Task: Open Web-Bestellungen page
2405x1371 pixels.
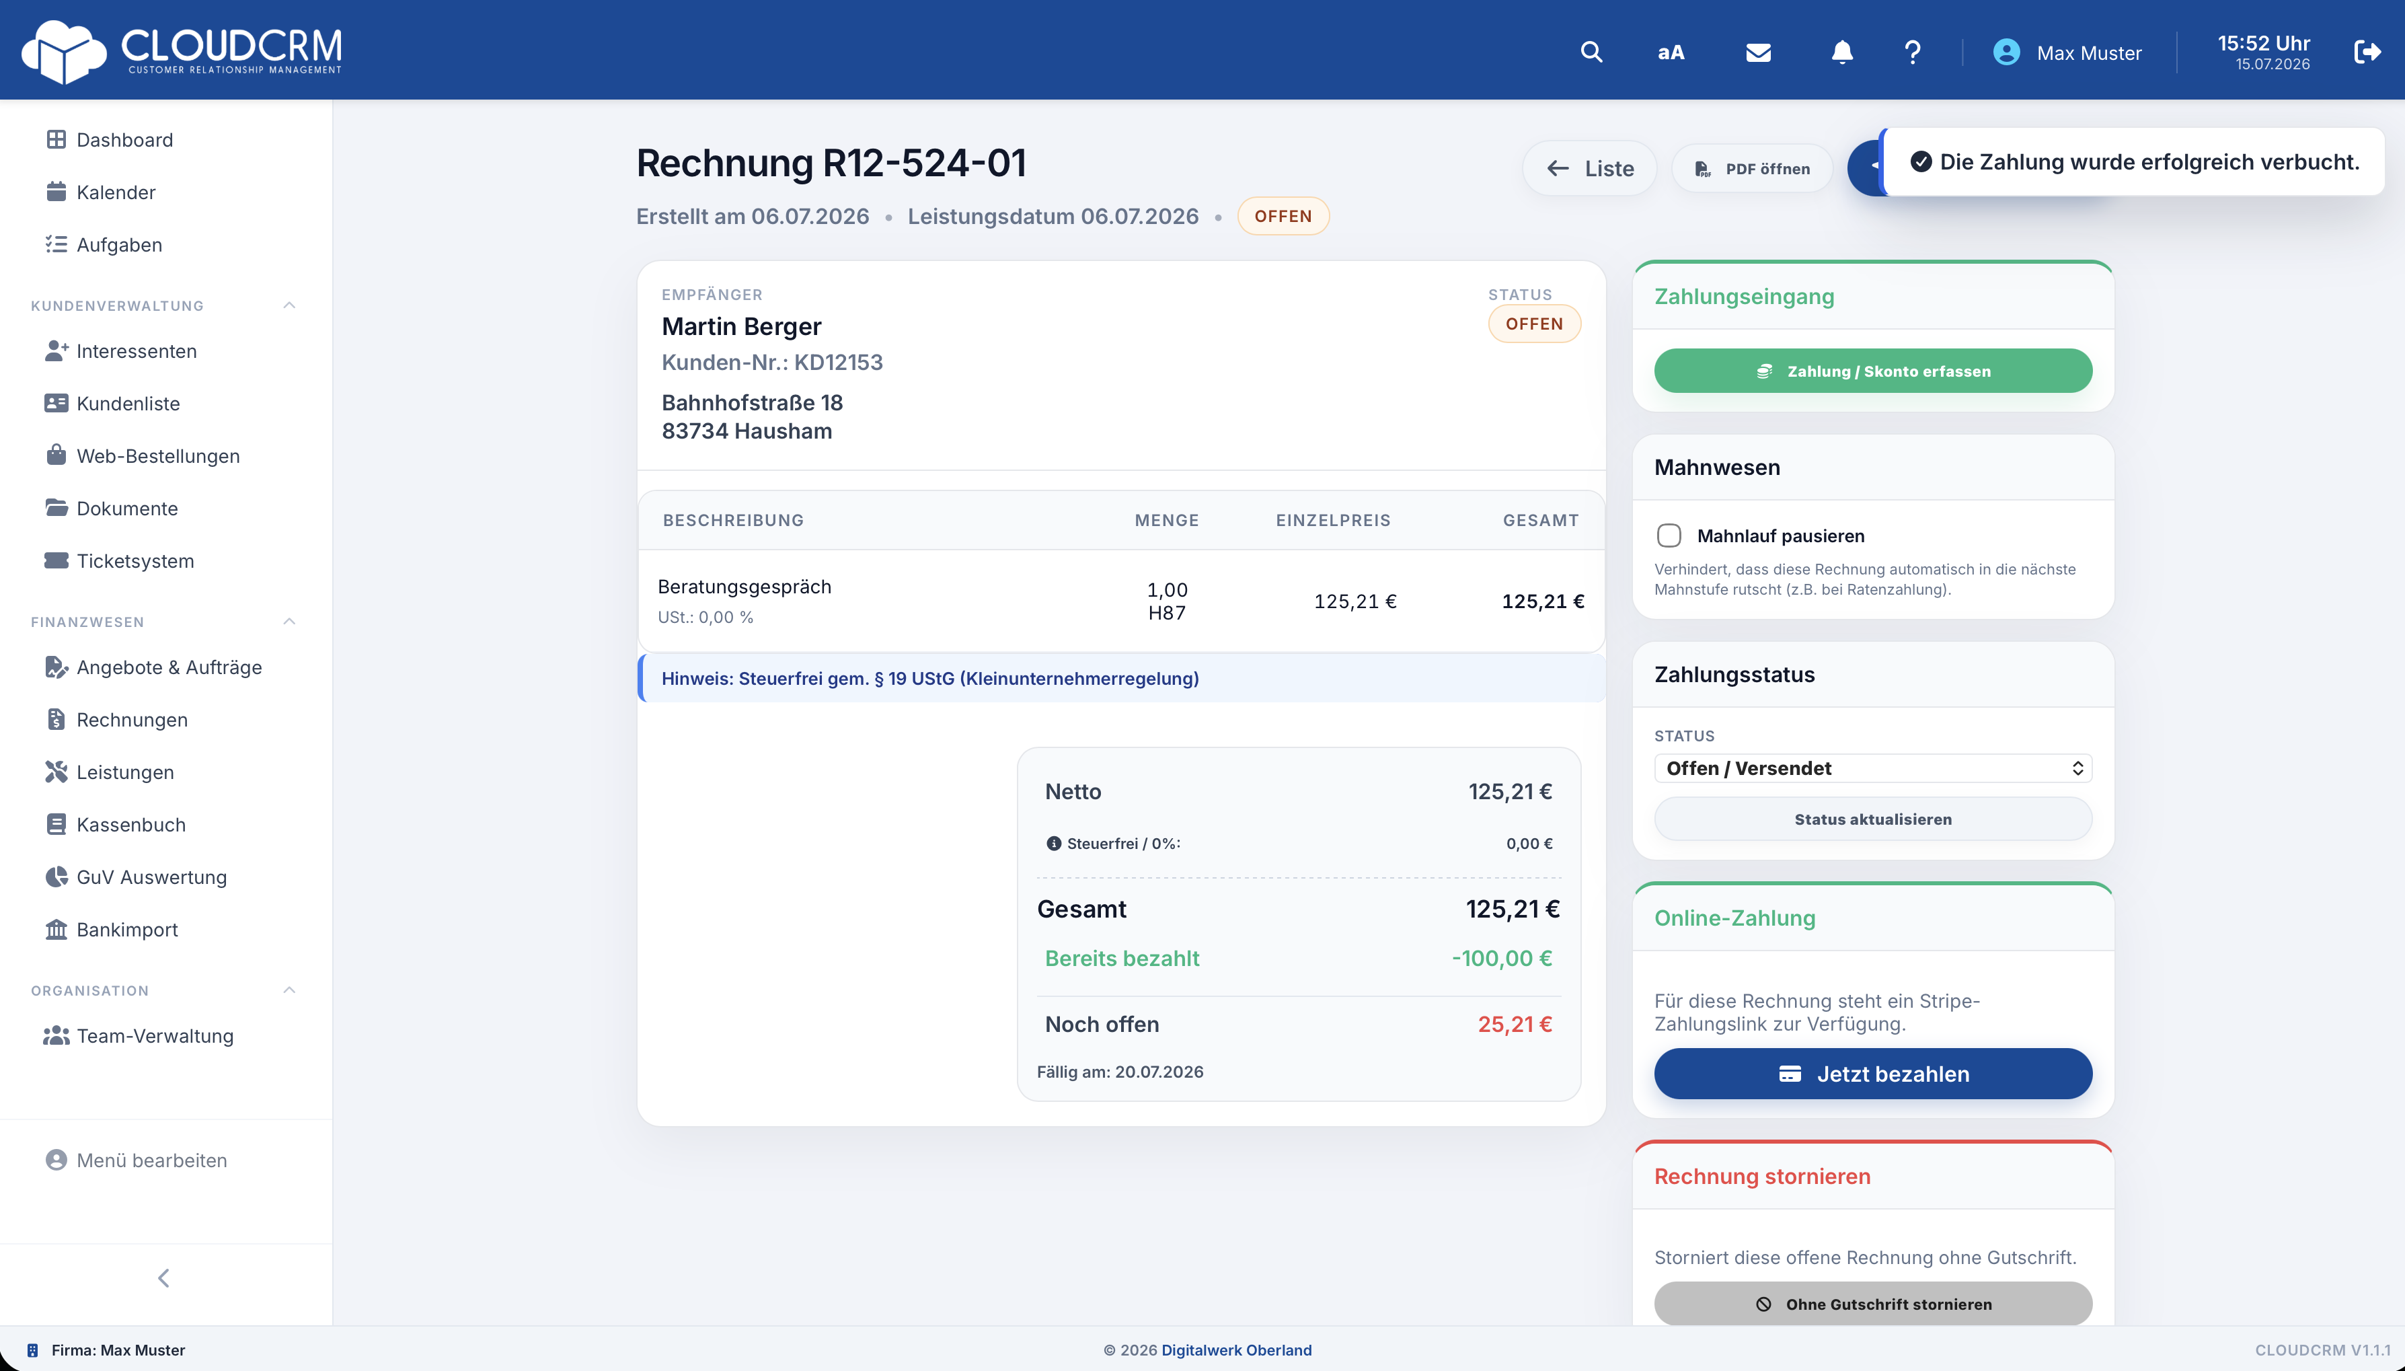Action: coord(158,457)
